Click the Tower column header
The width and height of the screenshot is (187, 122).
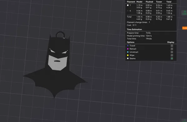pyautogui.click(x=159, y=2)
